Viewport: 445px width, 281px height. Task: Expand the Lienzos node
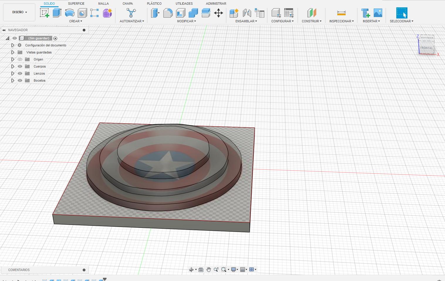[x=13, y=73]
